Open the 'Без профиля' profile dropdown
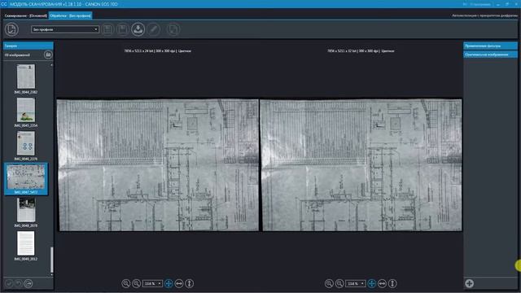 click(65, 29)
